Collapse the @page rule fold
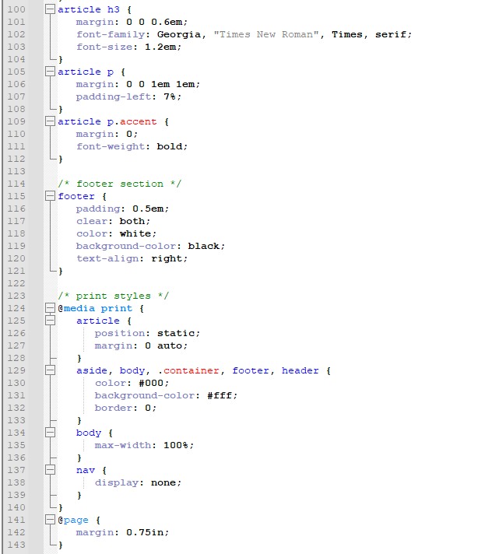485x554 pixels. pyautogui.click(x=50, y=520)
